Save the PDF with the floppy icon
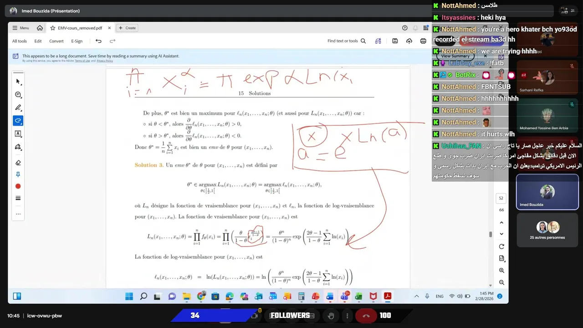This screenshot has height=328, width=583. coord(395,41)
